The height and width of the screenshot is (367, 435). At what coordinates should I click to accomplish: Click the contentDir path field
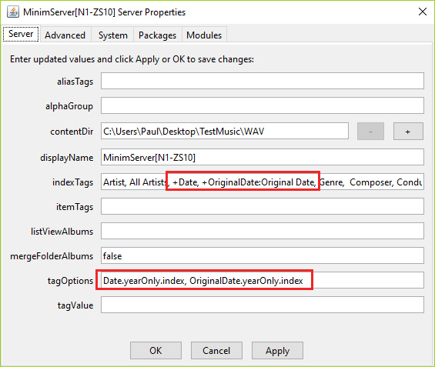point(225,131)
